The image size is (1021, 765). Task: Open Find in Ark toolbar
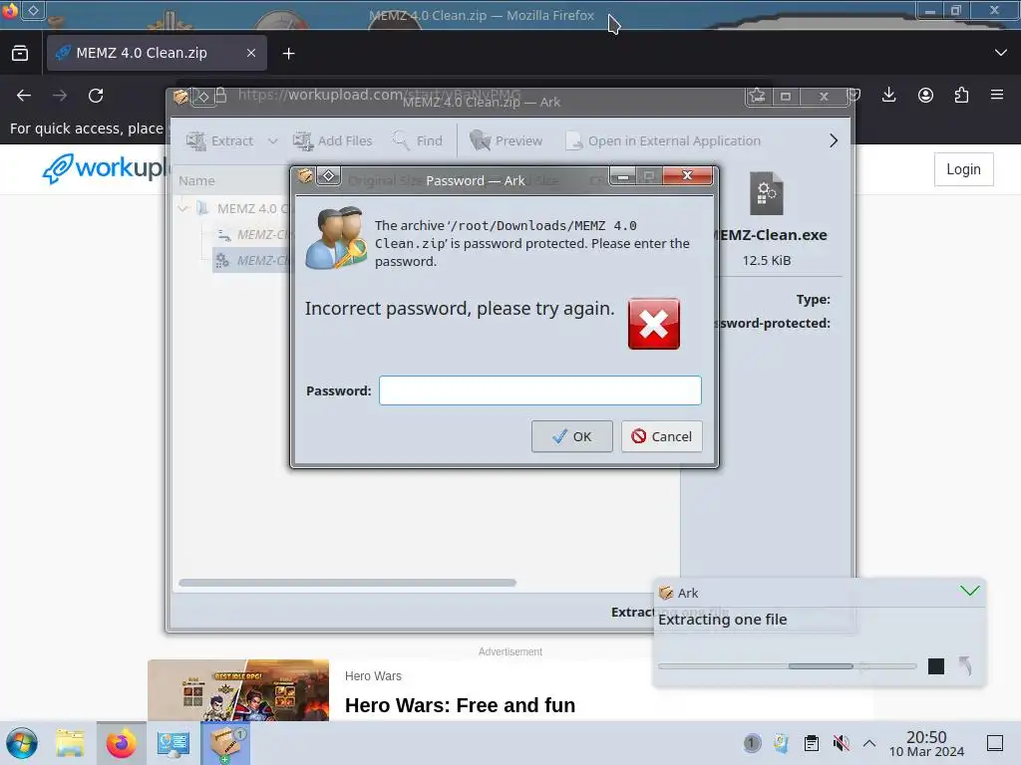(418, 140)
